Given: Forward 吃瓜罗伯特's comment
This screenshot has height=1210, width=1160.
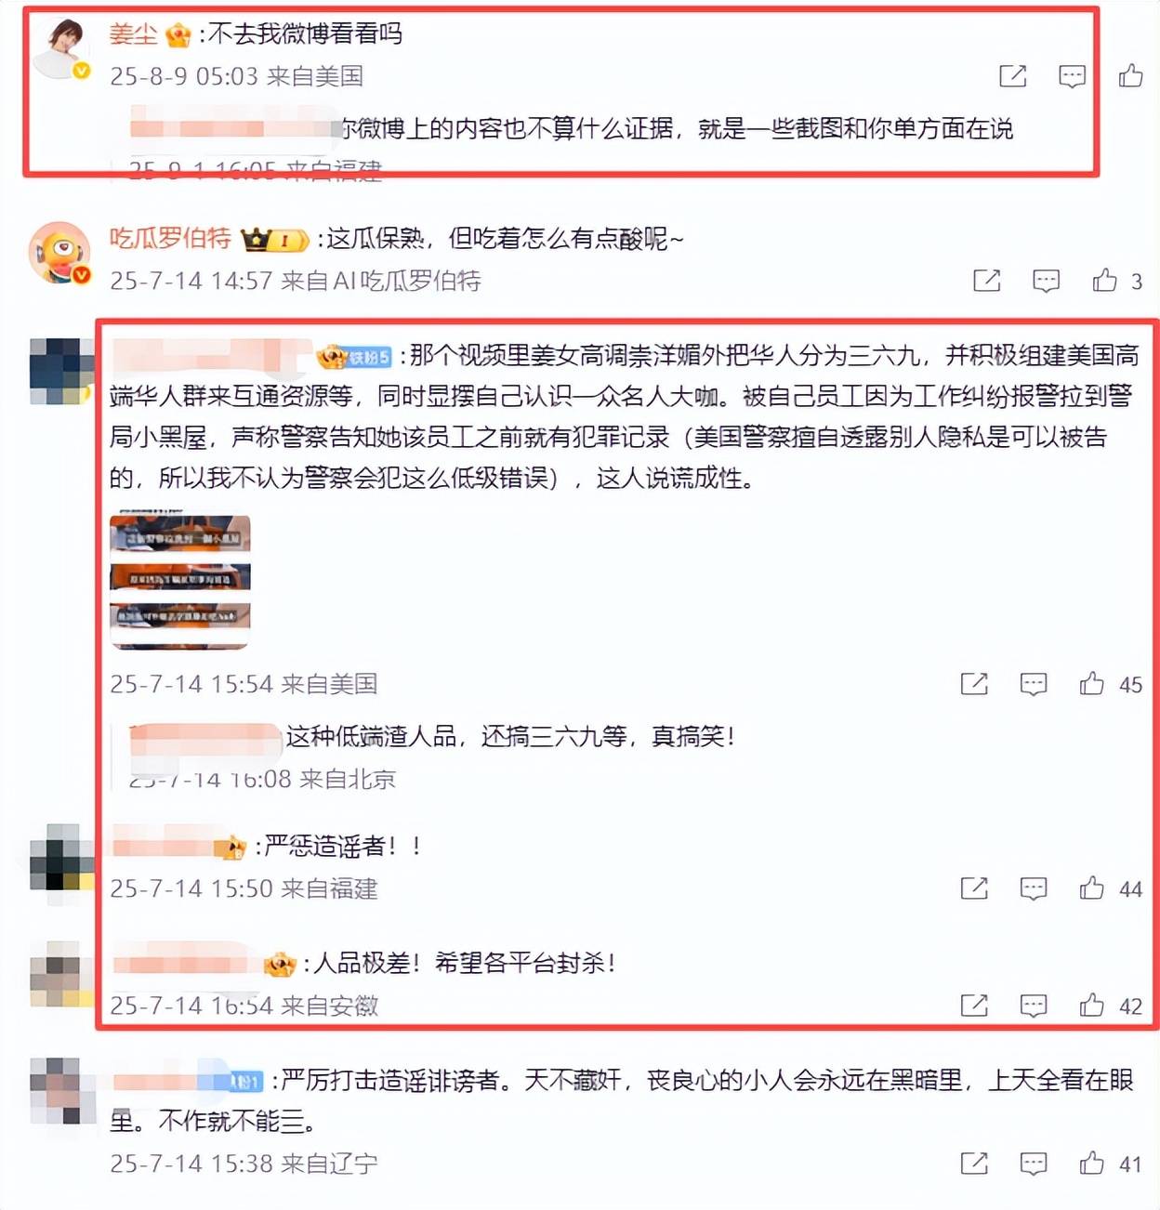Looking at the screenshot, I should coord(986,281).
